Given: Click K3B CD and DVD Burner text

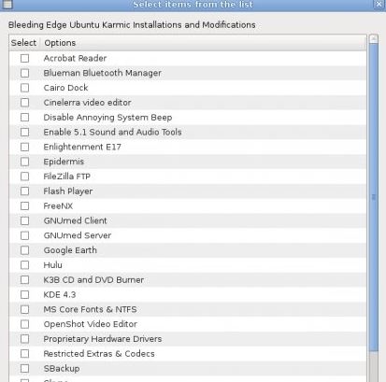Looking at the screenshot, I should (x=93, y=280).
